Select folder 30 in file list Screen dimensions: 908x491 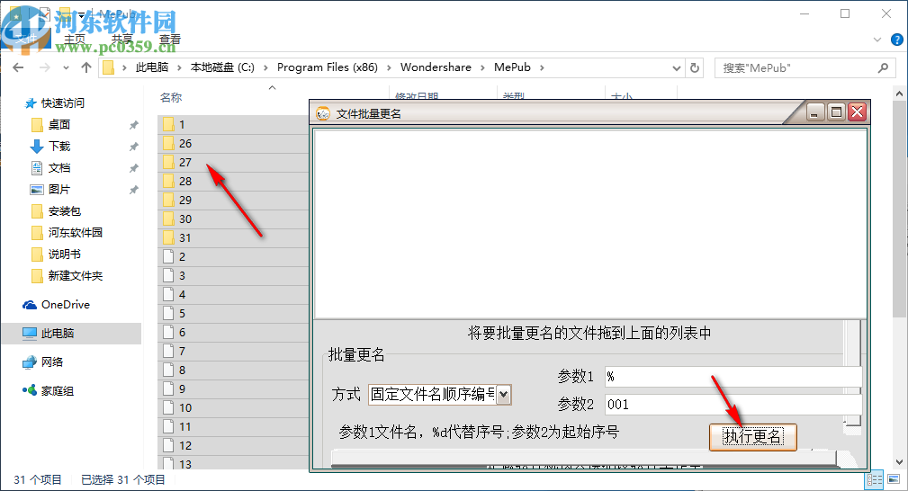click(x=233, y=219)
